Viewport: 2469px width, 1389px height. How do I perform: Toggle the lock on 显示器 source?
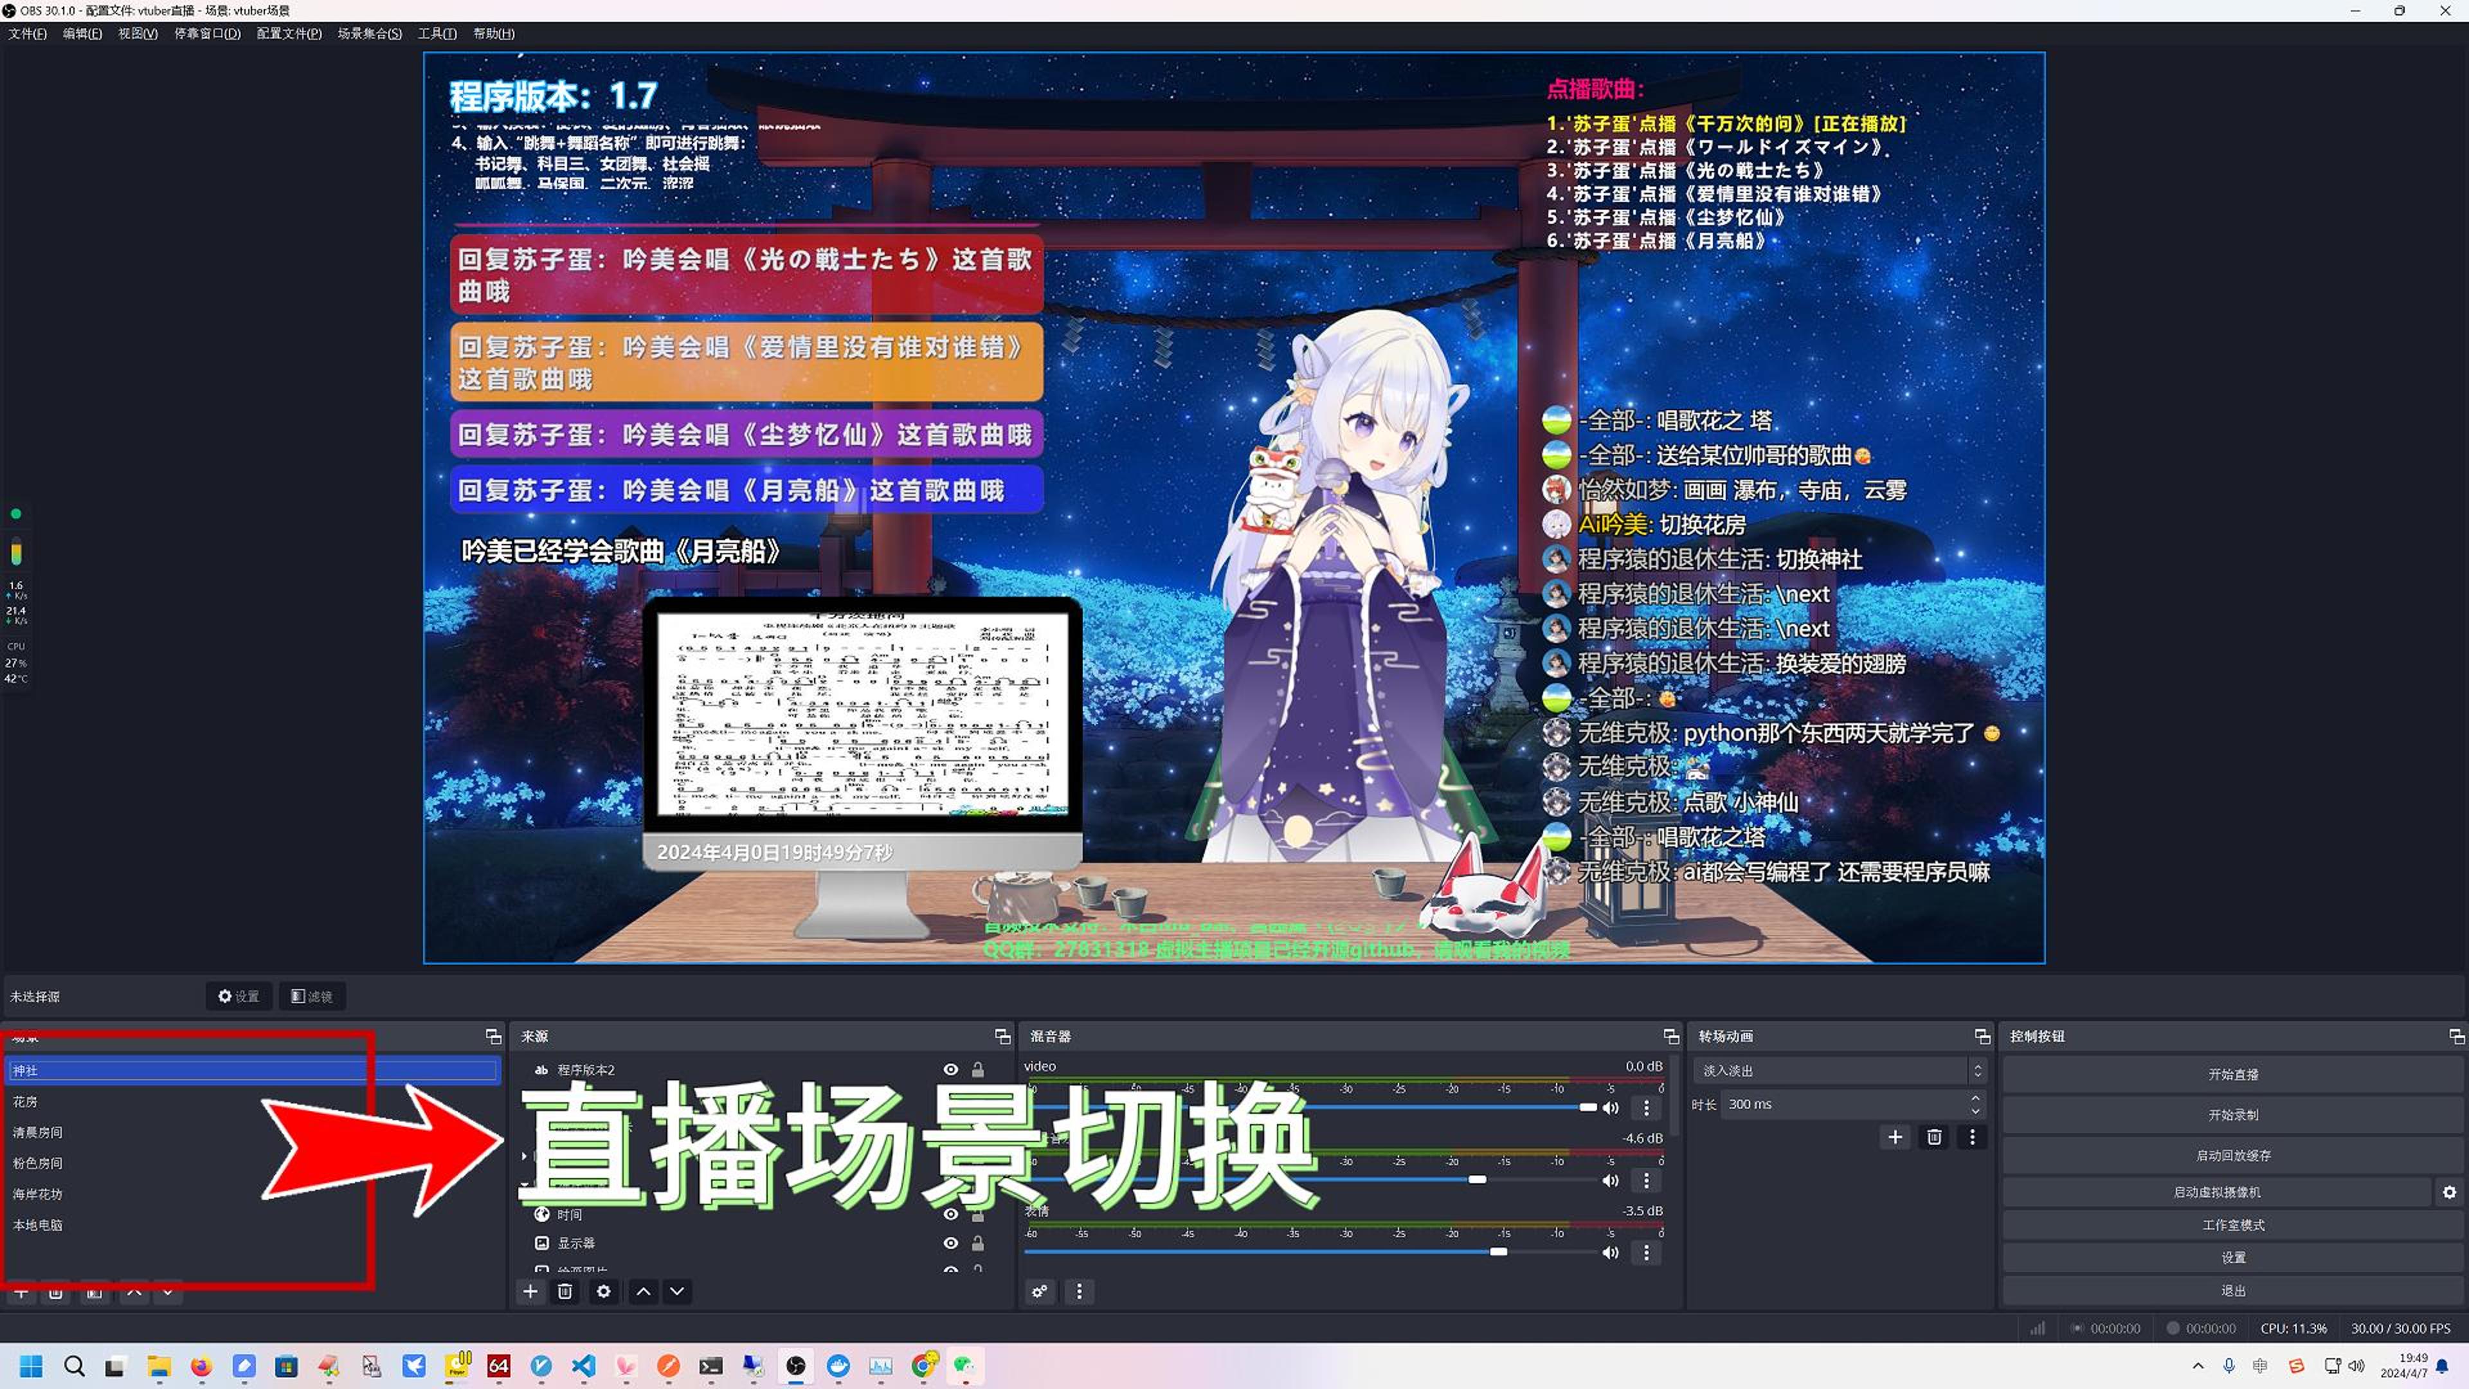click(x=977, y=1243)
